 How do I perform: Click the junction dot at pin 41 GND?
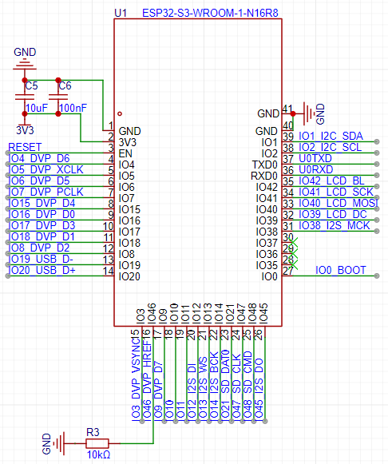tap(293, 113)
